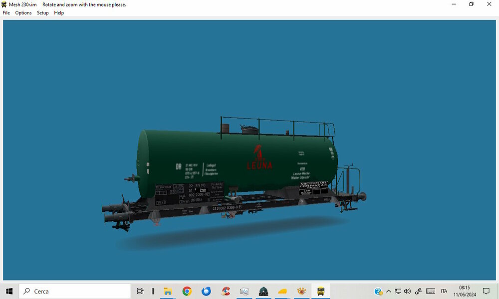Click the Mesh 230r.im title bar app icon
Screen dimensions: 499x299
pyautogui.click(x=4, y=4)
